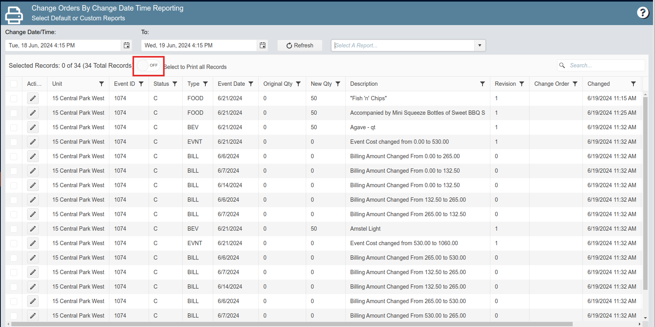The image size is (655, 327).
Task: Filter the Changed column
Action: pos(633,84)
